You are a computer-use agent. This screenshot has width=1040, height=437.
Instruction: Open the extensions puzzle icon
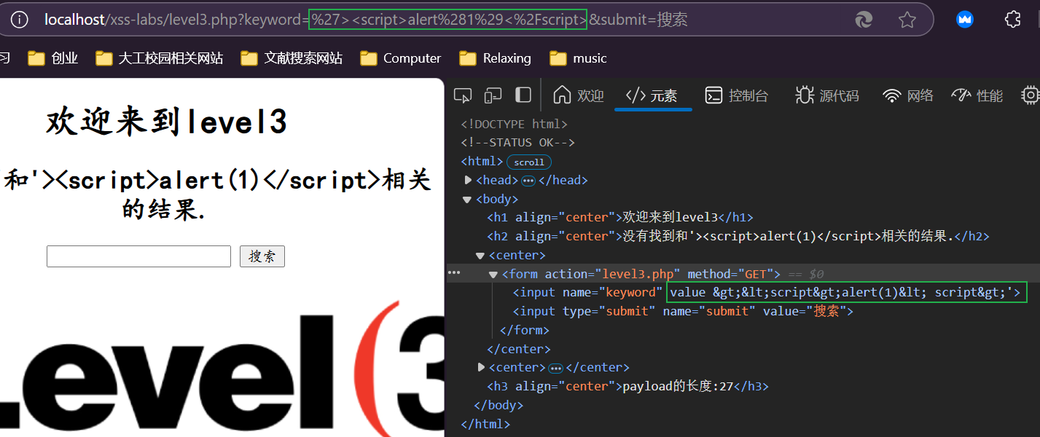[1012, 20]
